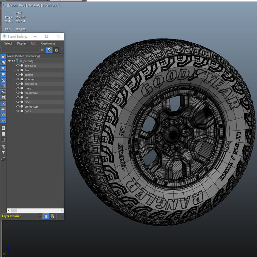Hide the 'side text' object via its eye

pos(18,79)
